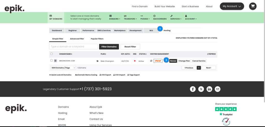Open the 1000 Domains / Page selector
Image resolution: width=265 pixels, height=127 pixels.
pos(63,68)
